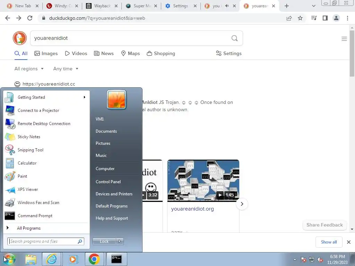
Task: Open Help and Support
Action: pyautogui.click(x=112, y=218)
